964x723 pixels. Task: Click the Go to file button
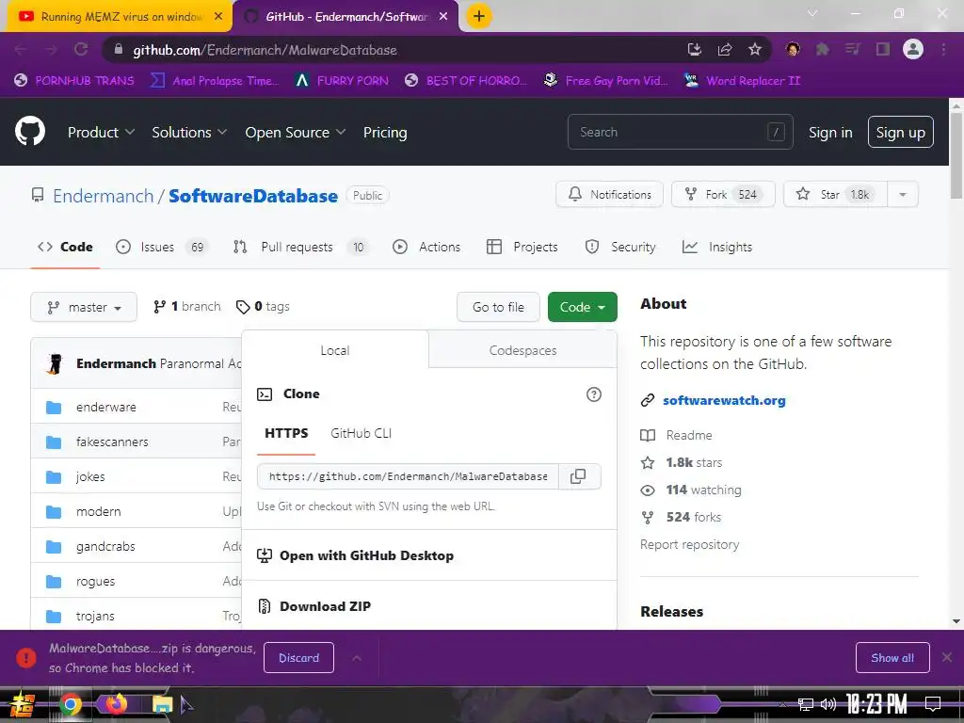click(x=498, y=307)
